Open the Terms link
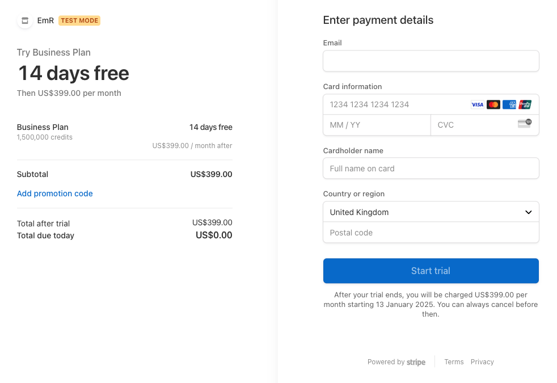This screenshot has width=557, height=383. point(454,362)
